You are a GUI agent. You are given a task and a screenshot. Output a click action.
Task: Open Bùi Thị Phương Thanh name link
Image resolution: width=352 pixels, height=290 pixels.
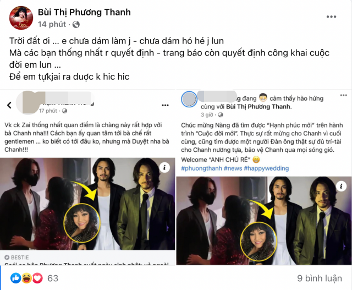(x=84, y=12)
